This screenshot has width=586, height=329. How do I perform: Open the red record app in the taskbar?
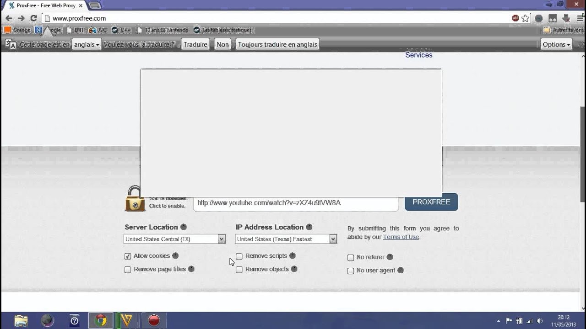pyautogui.click(x=154, y=321)
